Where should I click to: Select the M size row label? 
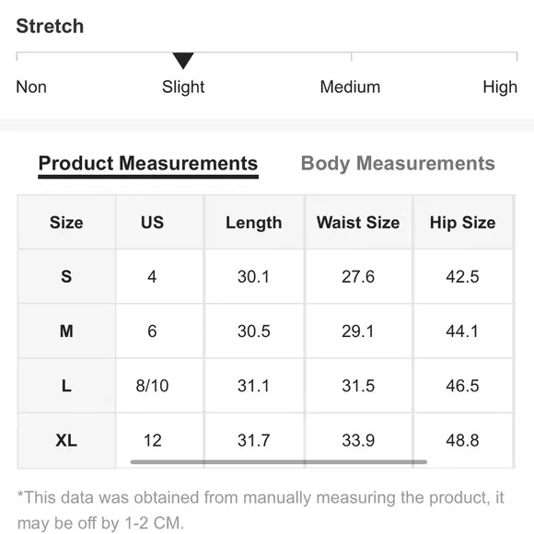click(x=66, y=331)
